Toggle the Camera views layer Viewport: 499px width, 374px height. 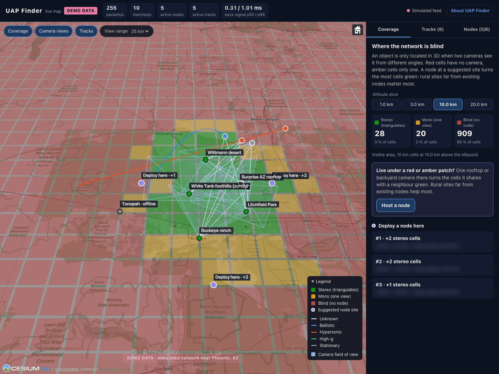(x=54, y=31)
